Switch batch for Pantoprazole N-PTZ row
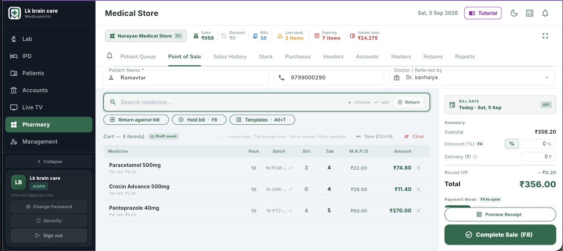Screen dimensions: 563x251 [x=290, y=211]
